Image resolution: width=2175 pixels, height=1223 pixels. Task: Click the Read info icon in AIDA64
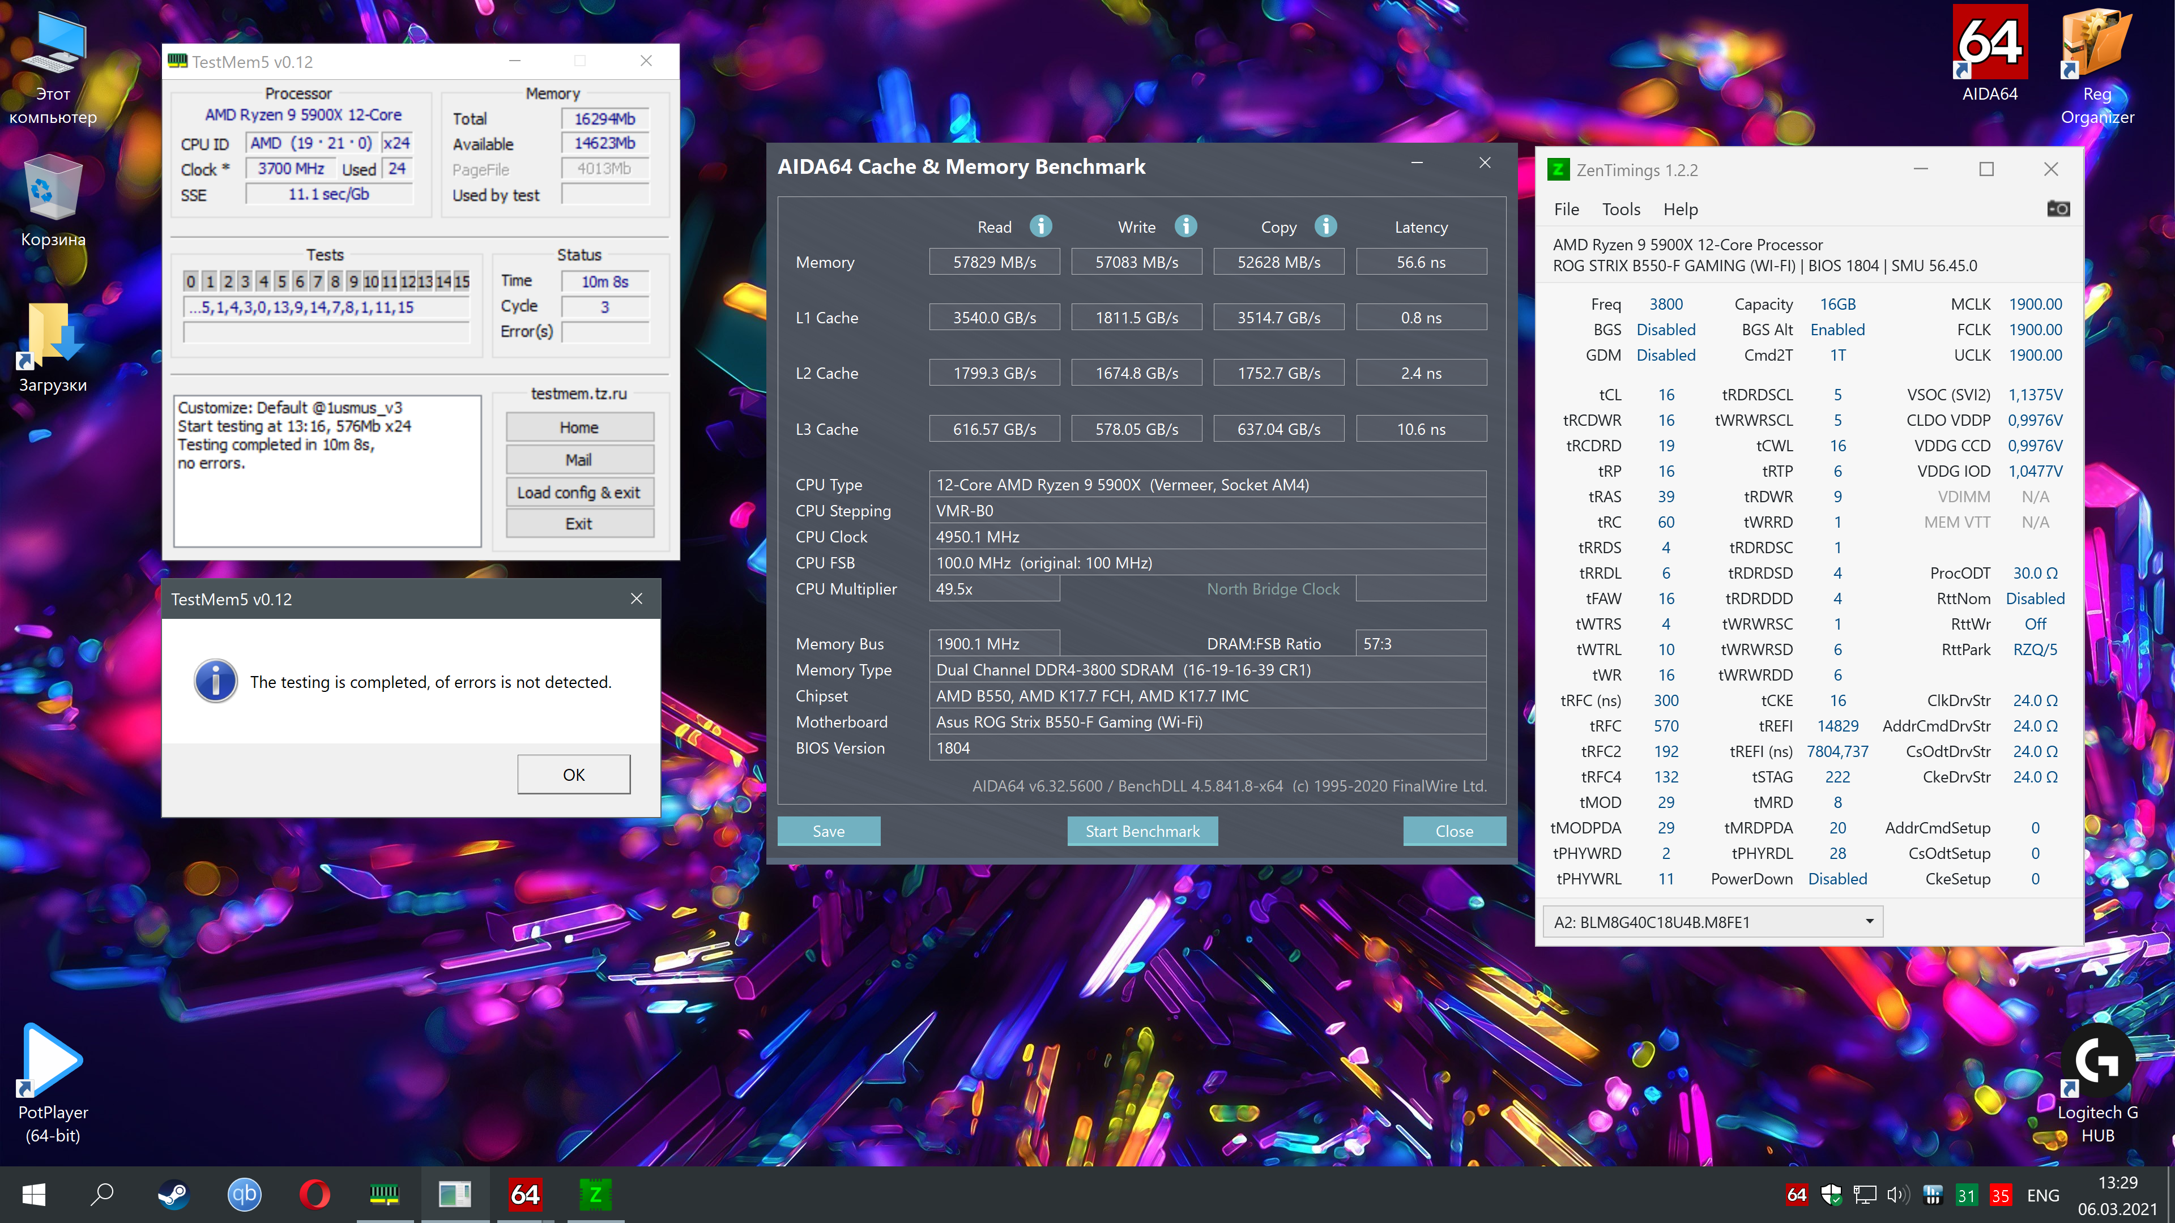(1040, 226)
